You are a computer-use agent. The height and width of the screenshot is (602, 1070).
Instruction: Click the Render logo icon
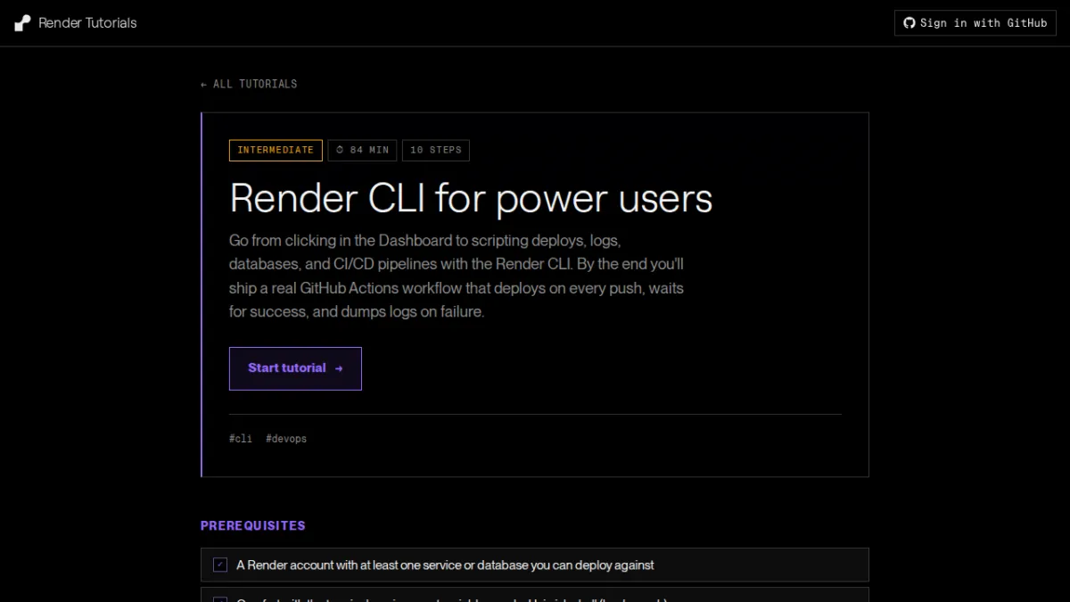(x=22, y=23)
